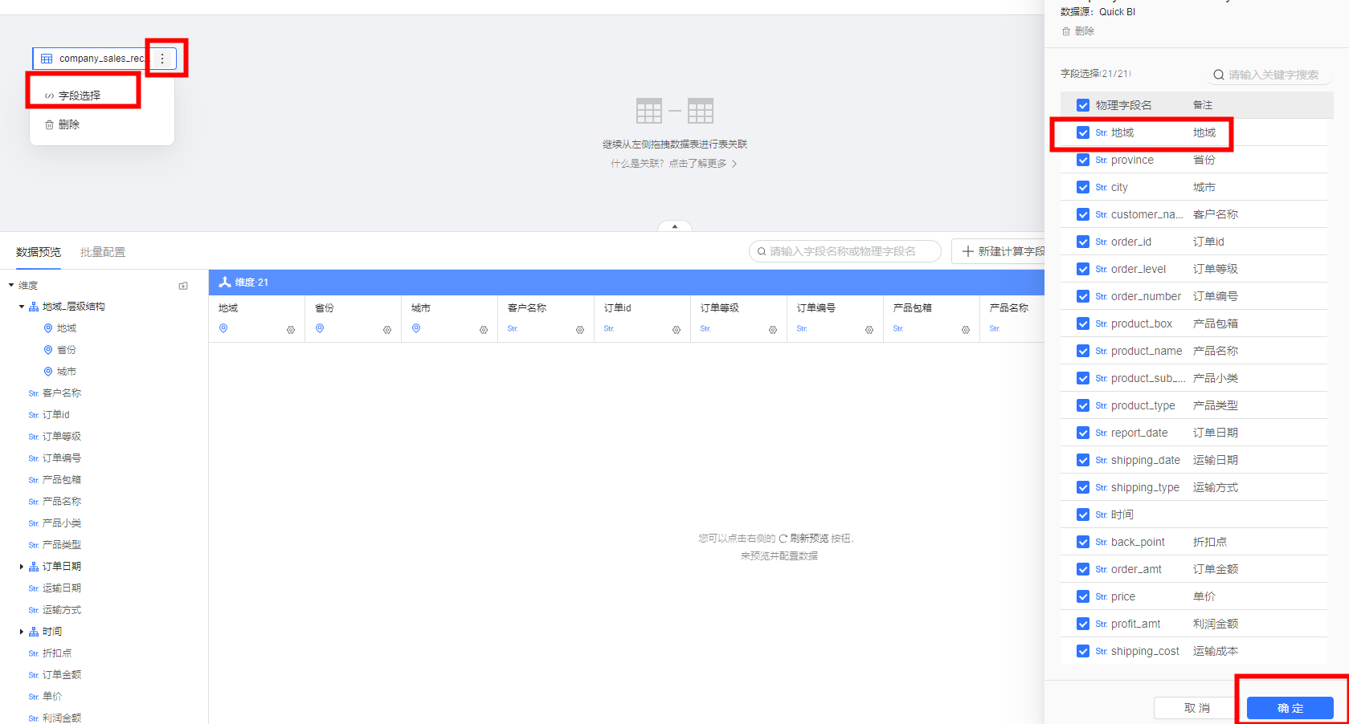Select 字段选择 from the context menu
The height and width of the screenshot is (724, 1349).
[80, 96]
